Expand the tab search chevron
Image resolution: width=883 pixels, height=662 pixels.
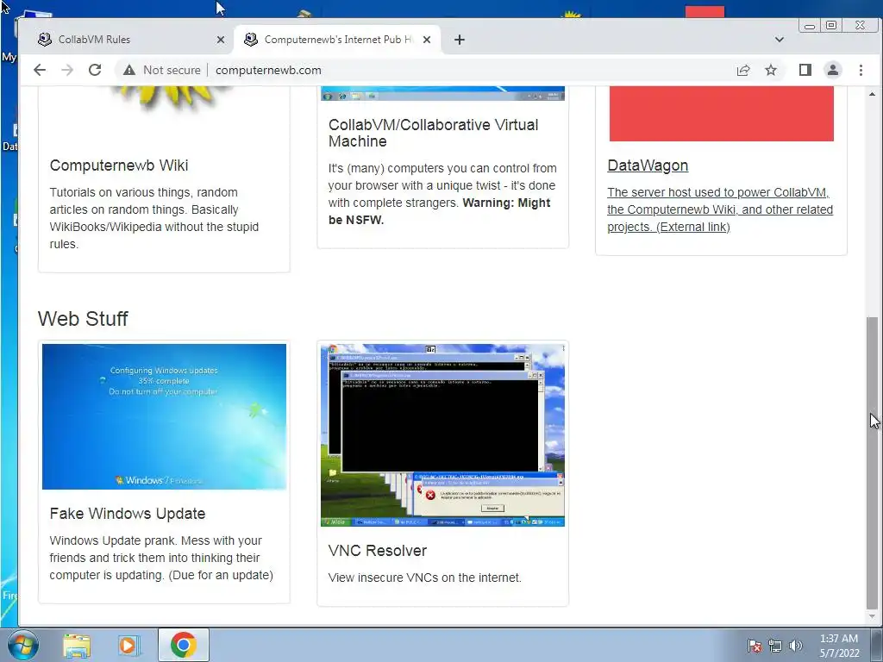(x=780, y=40)
